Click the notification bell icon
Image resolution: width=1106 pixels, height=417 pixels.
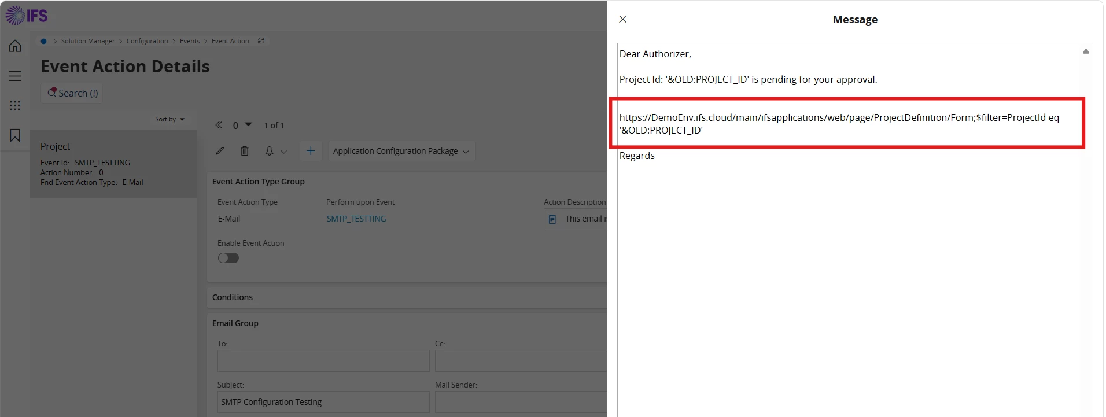tap(269, 151)
